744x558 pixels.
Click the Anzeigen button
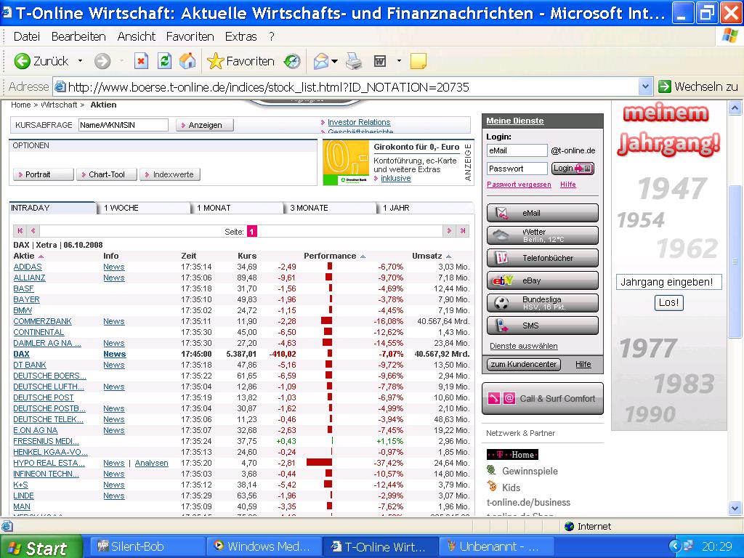(x=204, y=125)
